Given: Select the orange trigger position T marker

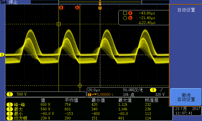Looking at the screenshot, I should (x=100, y=8).
